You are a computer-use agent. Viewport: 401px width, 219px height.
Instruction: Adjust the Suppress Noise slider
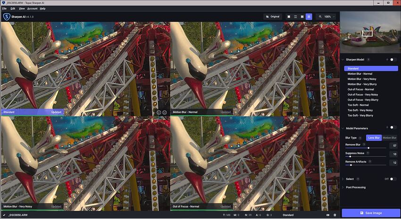pos(366,156)
